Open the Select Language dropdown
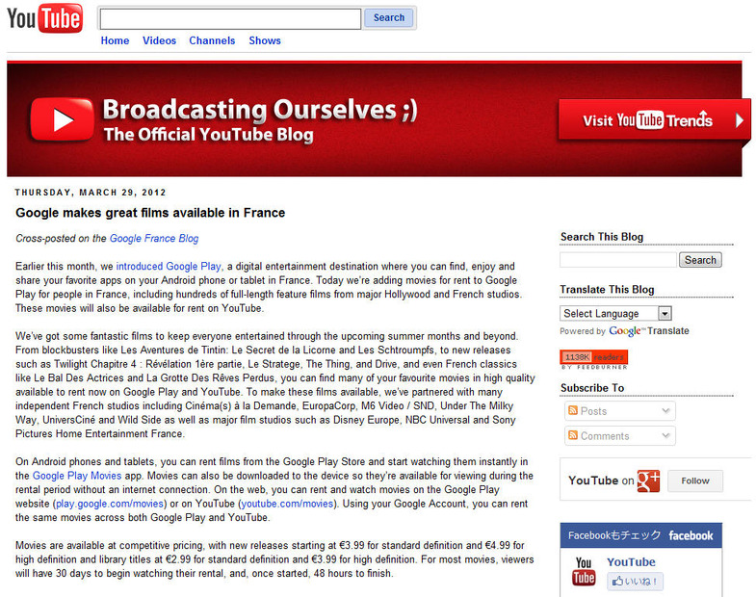The image size is (756, 597). [615, 313]
